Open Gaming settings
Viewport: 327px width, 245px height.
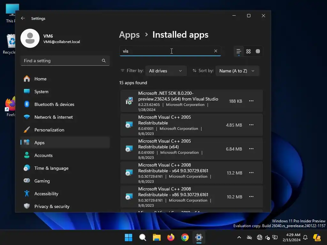coord(65,181)
